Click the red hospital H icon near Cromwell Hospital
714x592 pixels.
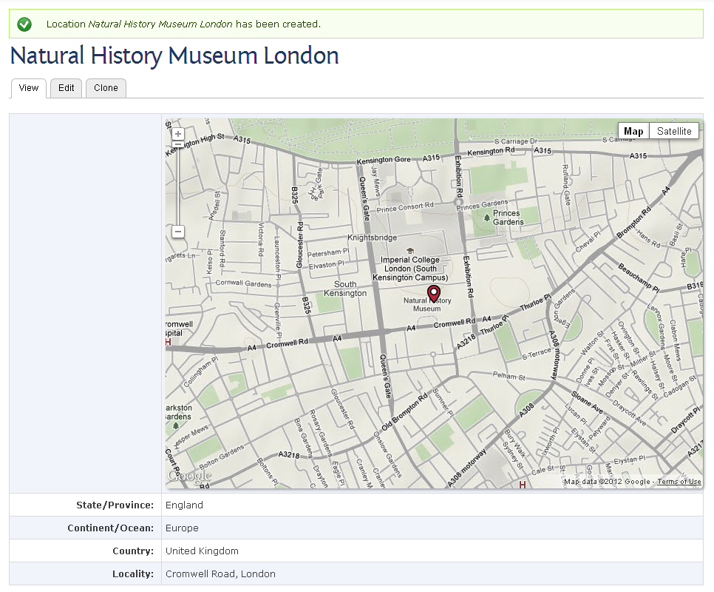click(x=168, y=342)
